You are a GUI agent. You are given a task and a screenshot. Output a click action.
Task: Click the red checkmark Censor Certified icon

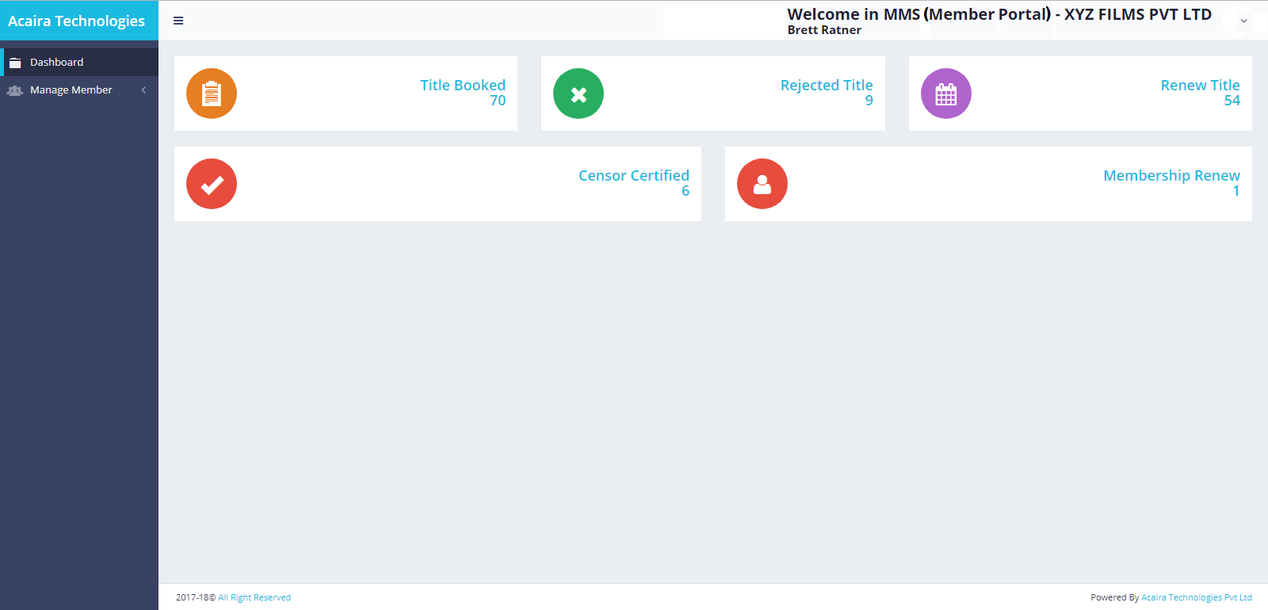click(212, 184)
